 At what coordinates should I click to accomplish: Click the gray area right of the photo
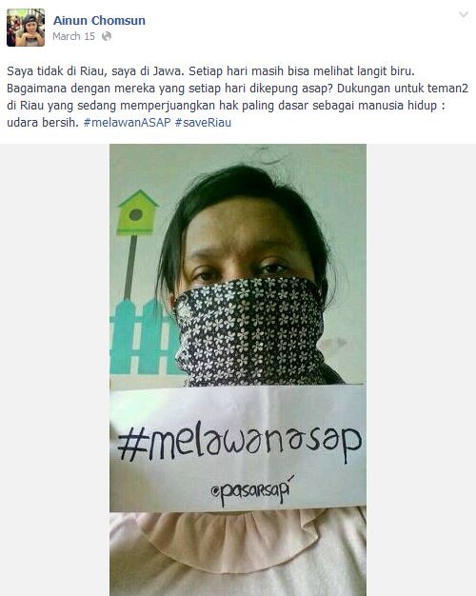click(421, 369)
